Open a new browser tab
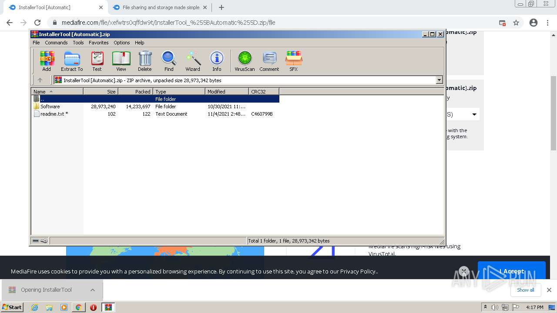Image resolution: width=557 pixels, height=313 pixels. tap(221, 7)
